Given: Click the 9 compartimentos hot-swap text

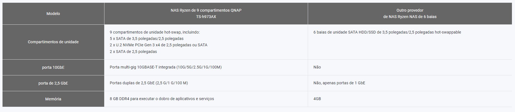Looking at the screenshot, I should (x=155, y=32).
